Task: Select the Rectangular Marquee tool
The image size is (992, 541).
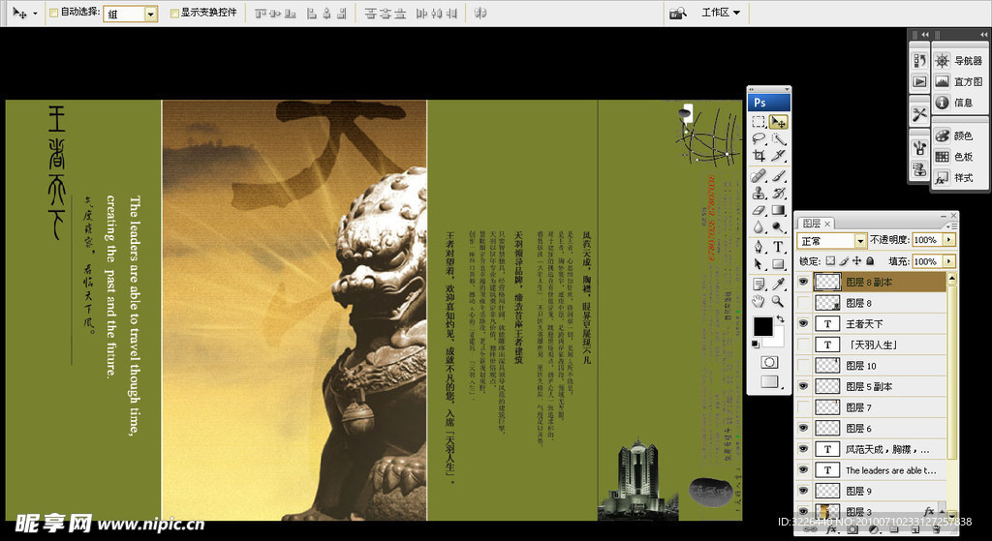Action: [759, 122]
